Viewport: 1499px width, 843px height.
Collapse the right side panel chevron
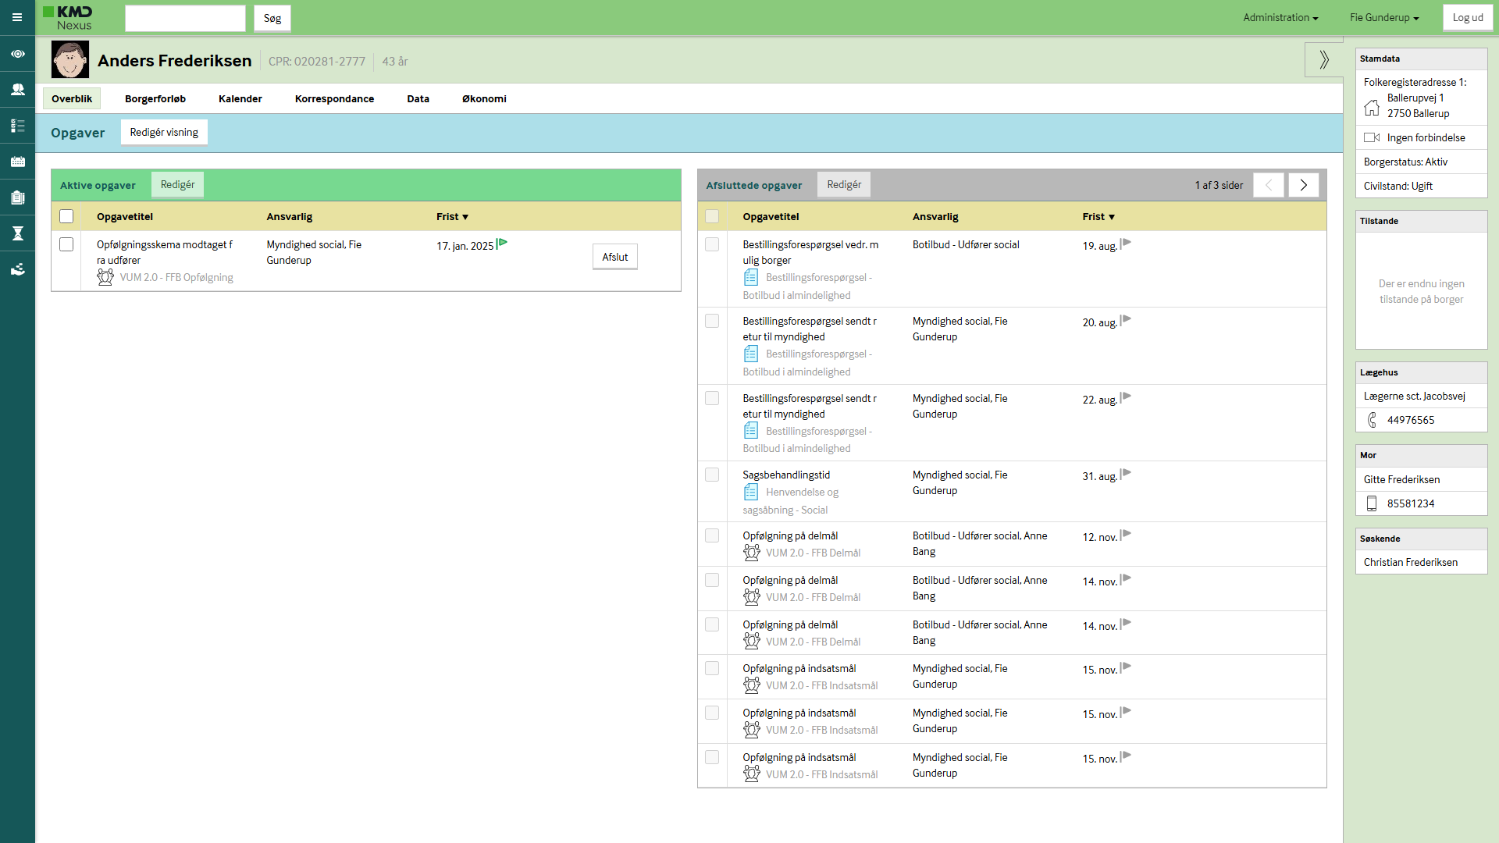click(x=1324, y=59)
